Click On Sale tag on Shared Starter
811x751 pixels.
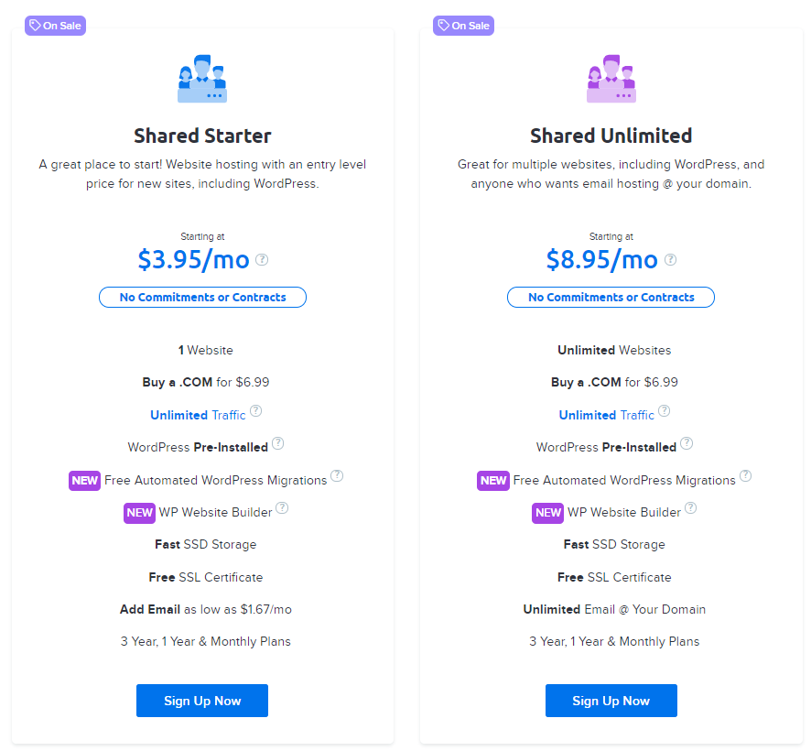56,26
